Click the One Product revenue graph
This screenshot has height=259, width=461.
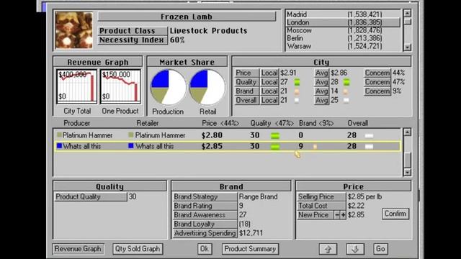120,86
